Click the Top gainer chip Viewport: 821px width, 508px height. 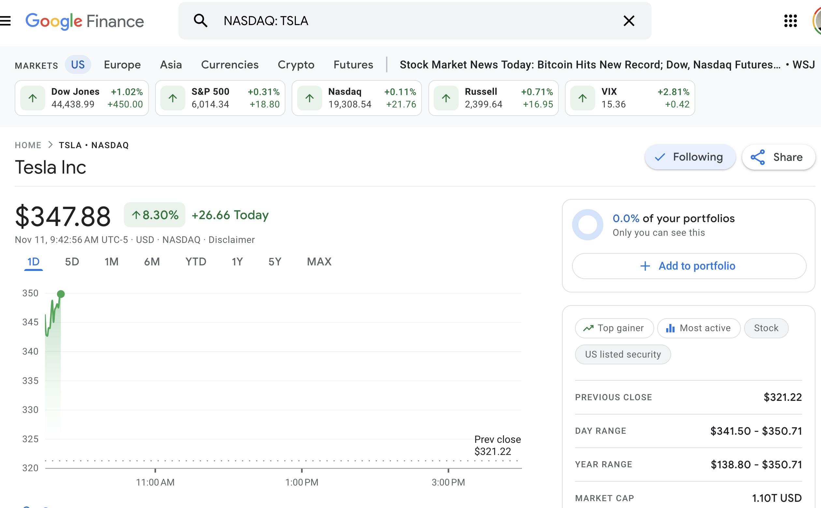point(614,328)
